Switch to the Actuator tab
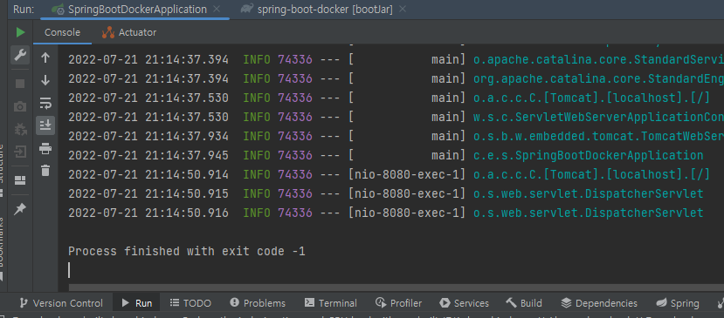This screenshot has height=318, width=724. click(129, 32)
